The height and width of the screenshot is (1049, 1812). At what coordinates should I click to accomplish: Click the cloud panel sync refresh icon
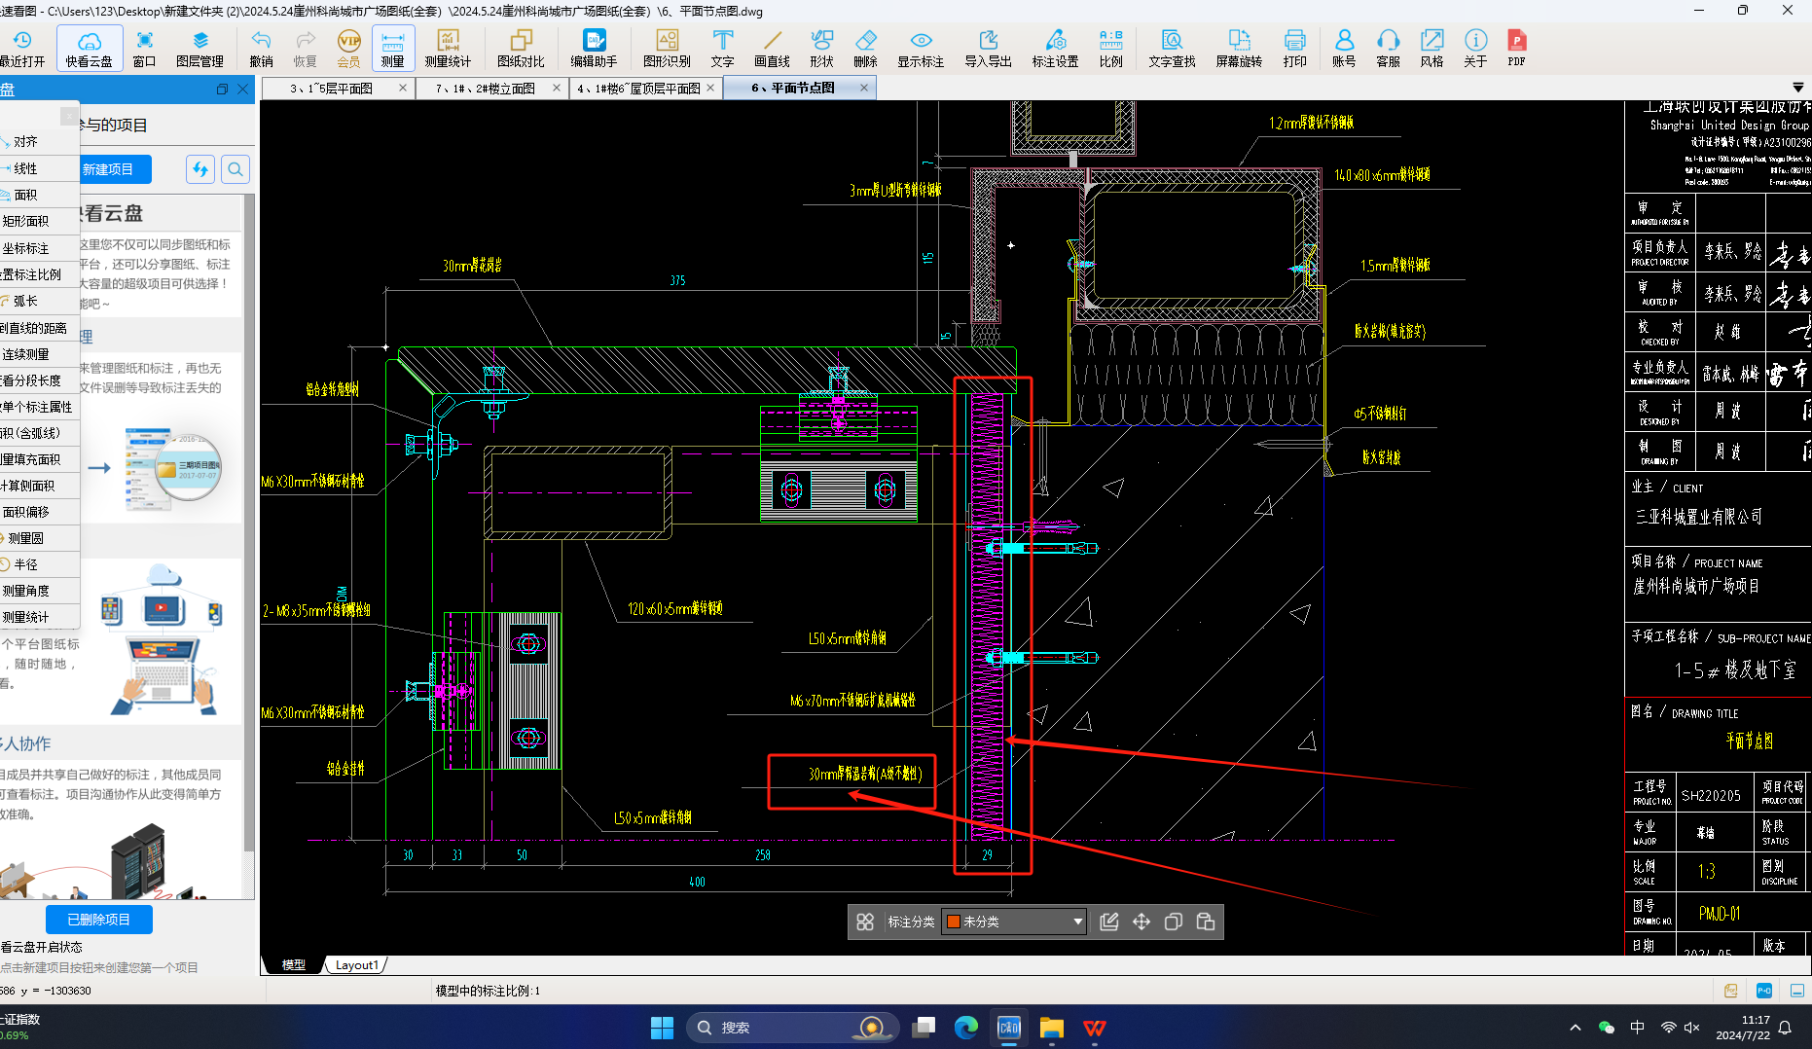(x=200, y=169)
